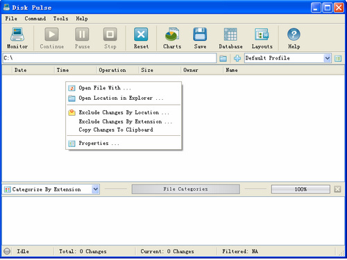This screenshot has height=260, width=347.
Task: Expand the Categorize By Extension dropdown
Action: tap(96, 189)
